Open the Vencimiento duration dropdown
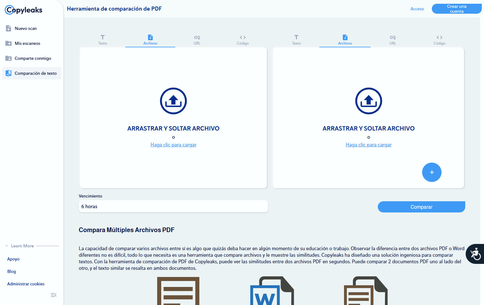The width and height of the screenshot is (484, 305). (173, 206)
